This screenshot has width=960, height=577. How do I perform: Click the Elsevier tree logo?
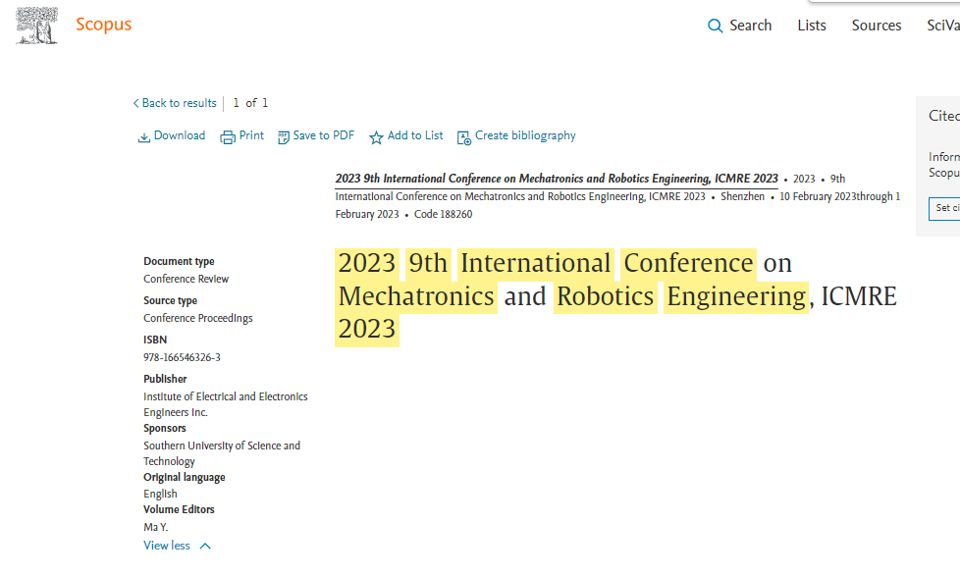[36, 26]
